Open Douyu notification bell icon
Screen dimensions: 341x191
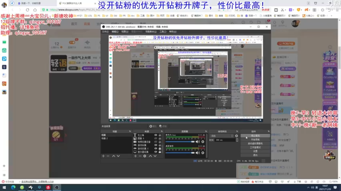click(x=275, y=22)
